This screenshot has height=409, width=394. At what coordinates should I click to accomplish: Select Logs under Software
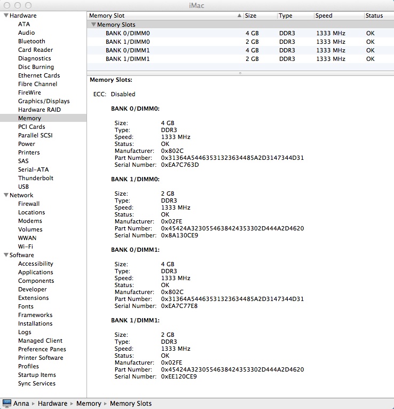point(25,332)
